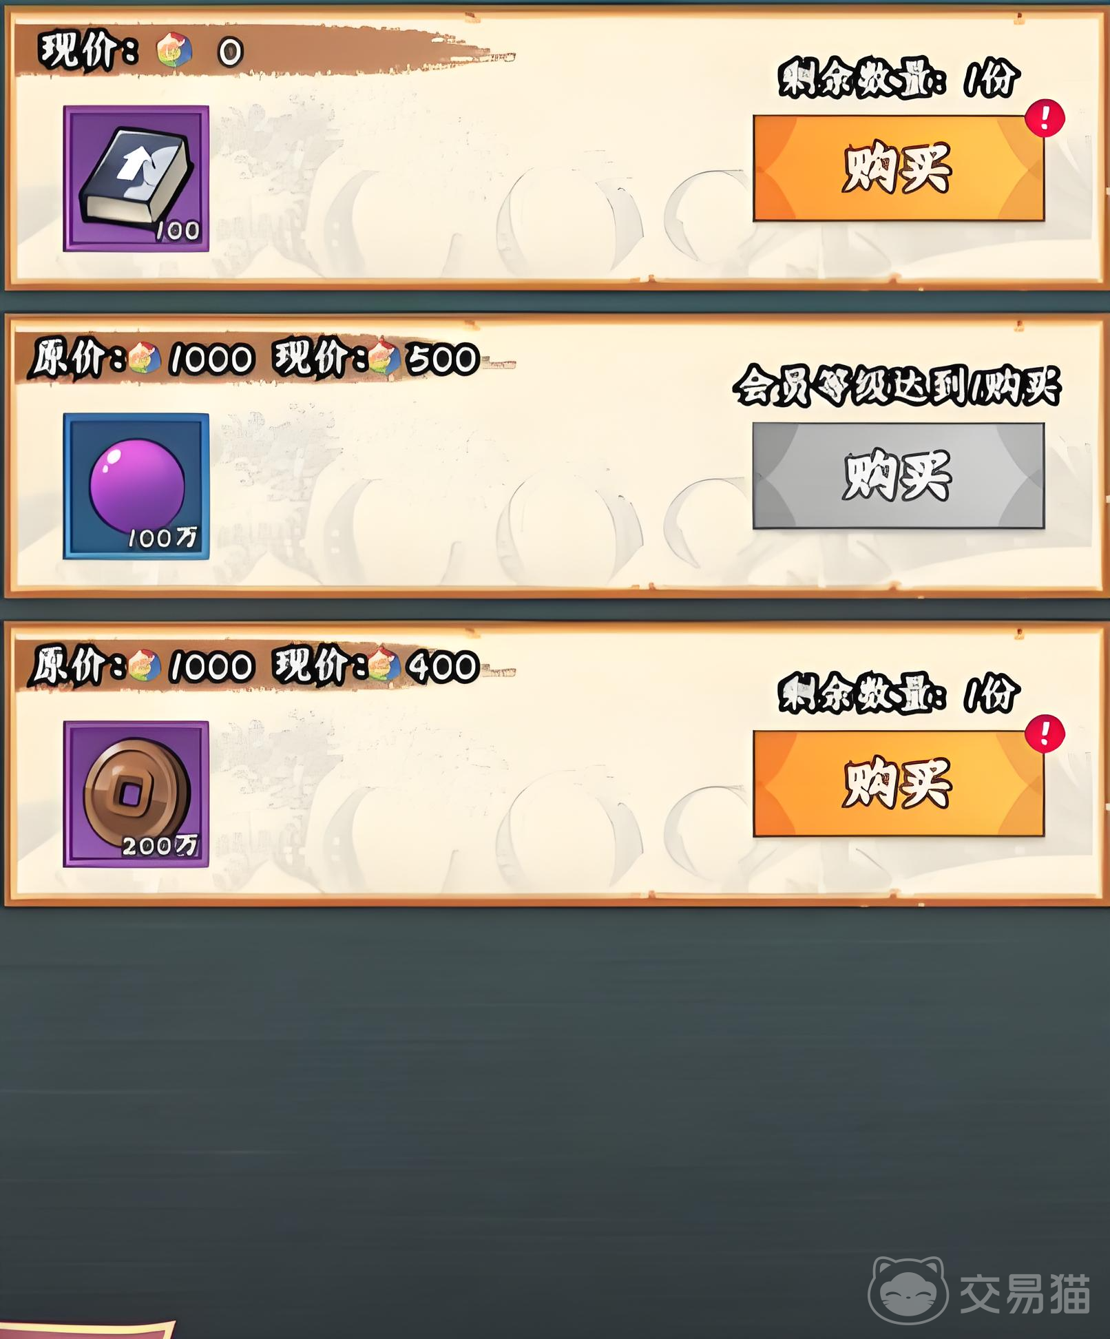Image resolution: width=1110 pixels, height=1339 pixels.
Task: Click the greyed-out 购买 button
Action: point(899,476)
